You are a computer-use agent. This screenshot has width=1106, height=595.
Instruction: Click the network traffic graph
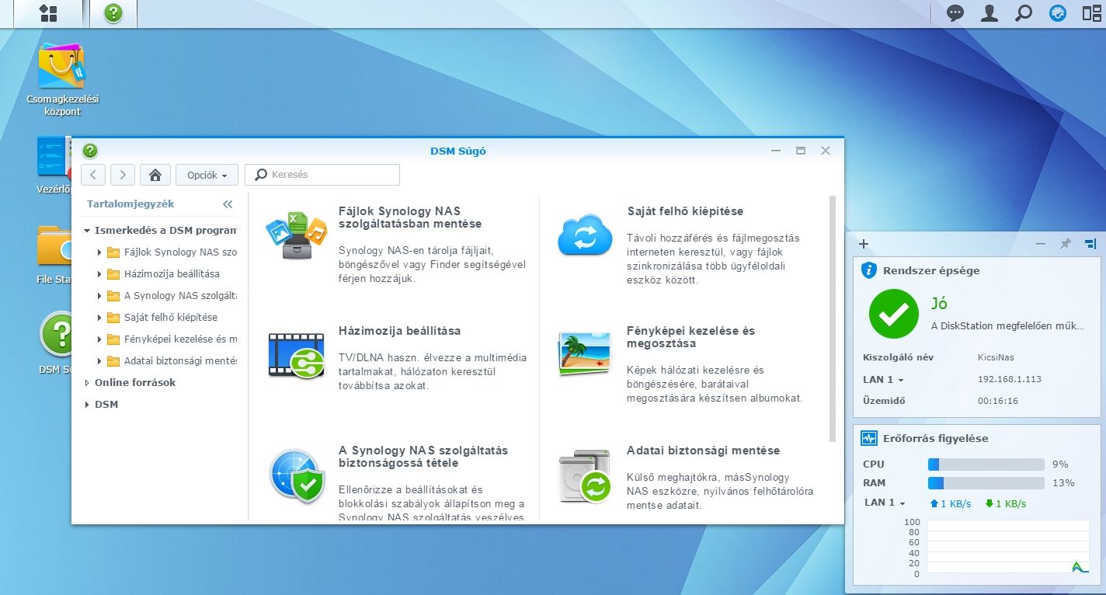[x=1007, y=548]
